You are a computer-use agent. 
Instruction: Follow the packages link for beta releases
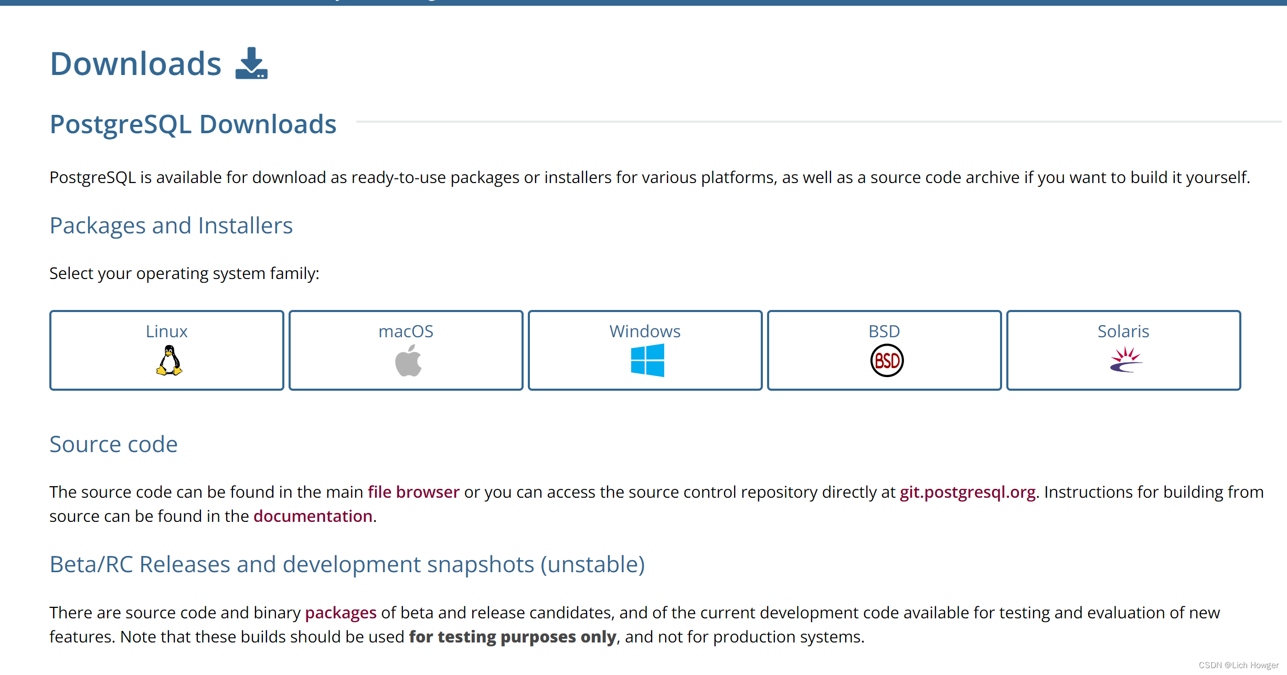coord(341,613)
